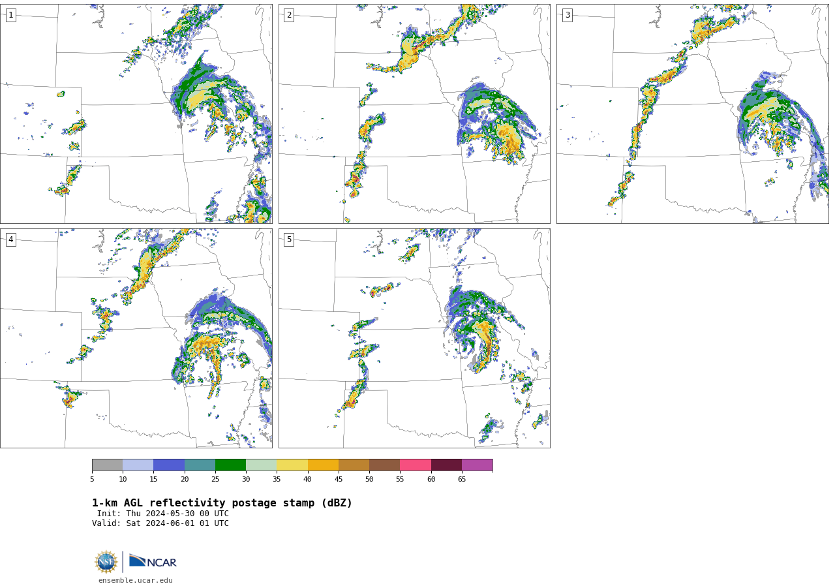Open ensemble member 1 reflectivity map

(136, 114)
